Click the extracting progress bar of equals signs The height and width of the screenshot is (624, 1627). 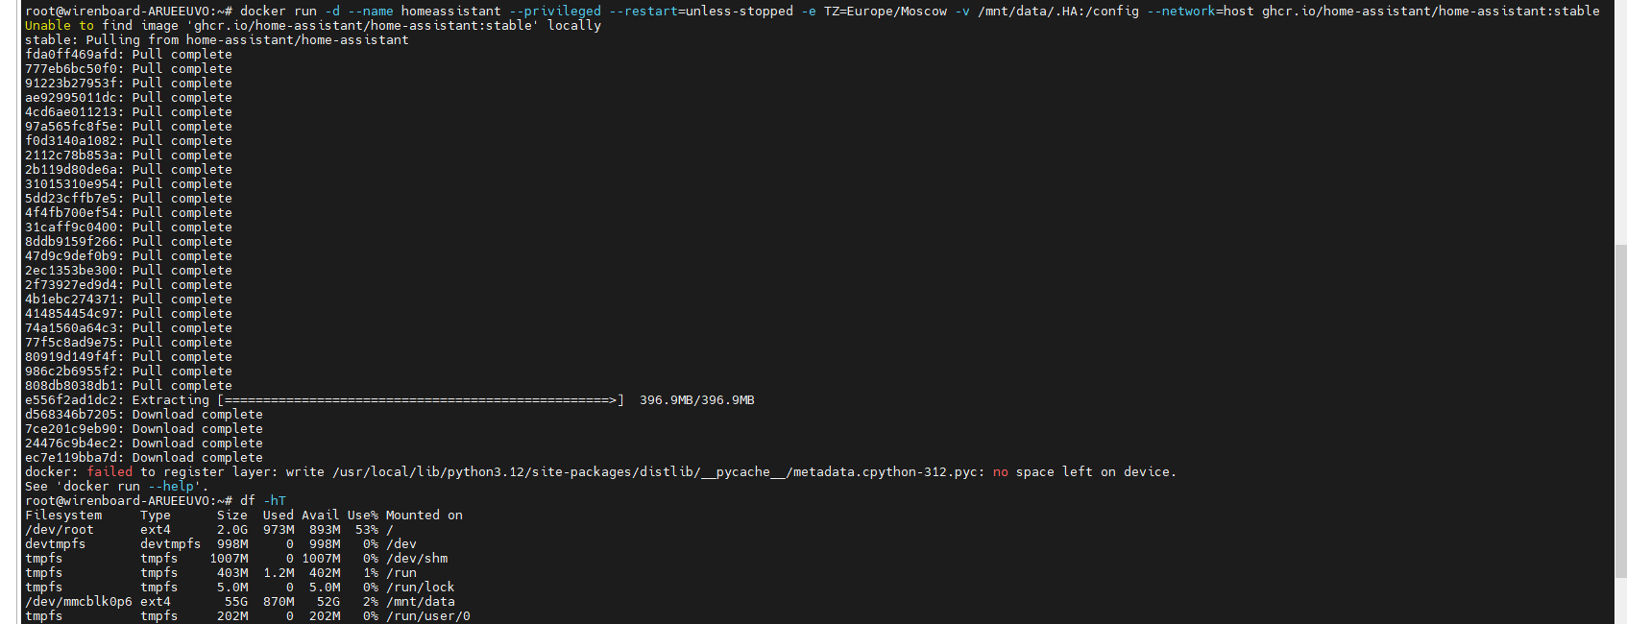point(421,400)
